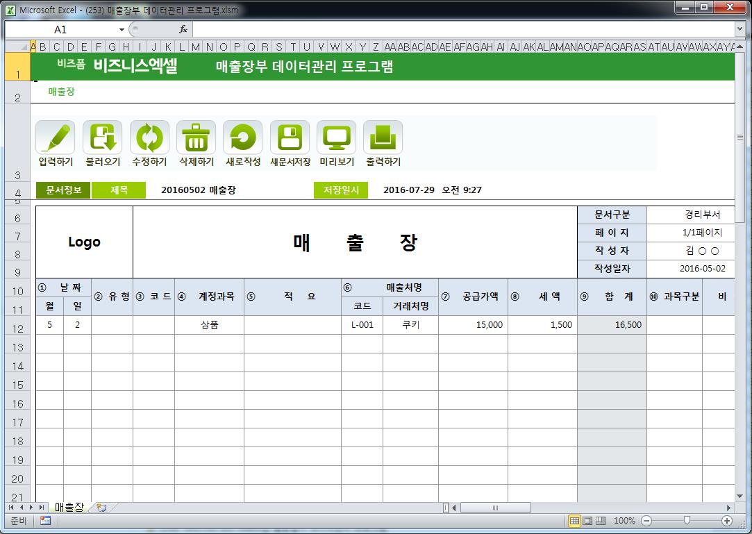Open 미리보기 monitor icon for preview

pos(336,137)
